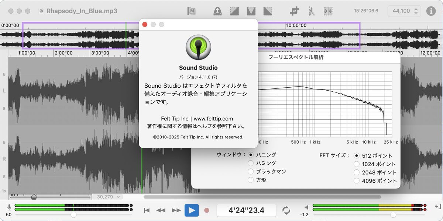Click the inward-arrows Trim Silence icon
This screenshot has width=443, height=221.
328,11
